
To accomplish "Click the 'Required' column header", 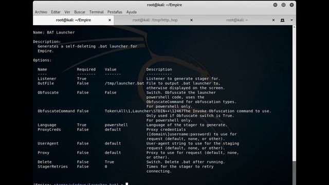I will pyautogui.click(x=86, y=69).
